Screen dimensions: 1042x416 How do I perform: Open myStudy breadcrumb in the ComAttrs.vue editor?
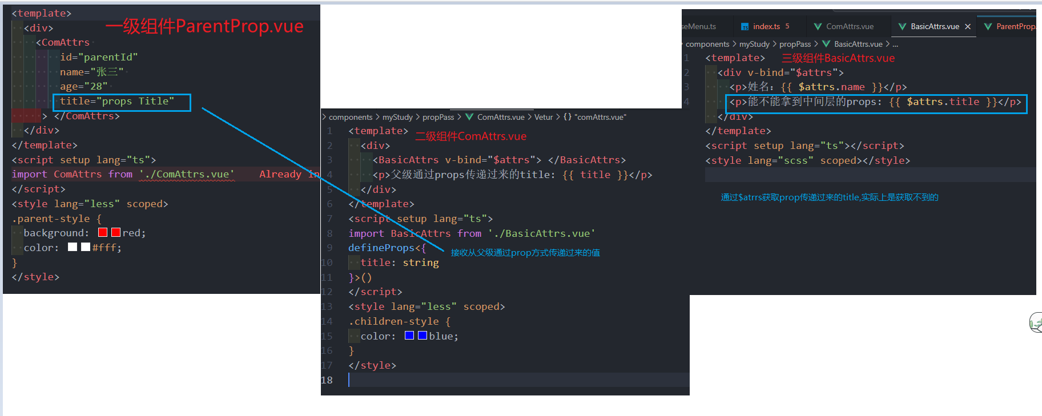397,117
